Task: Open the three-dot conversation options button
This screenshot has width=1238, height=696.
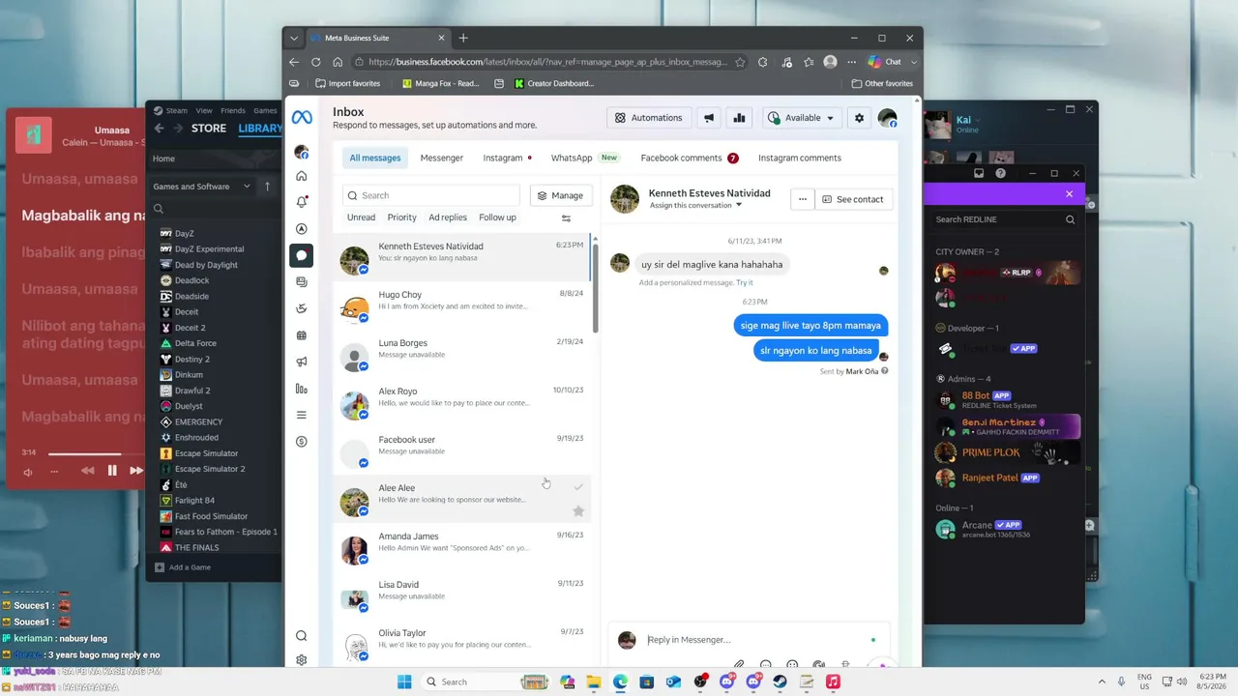Action: [803, 199]
